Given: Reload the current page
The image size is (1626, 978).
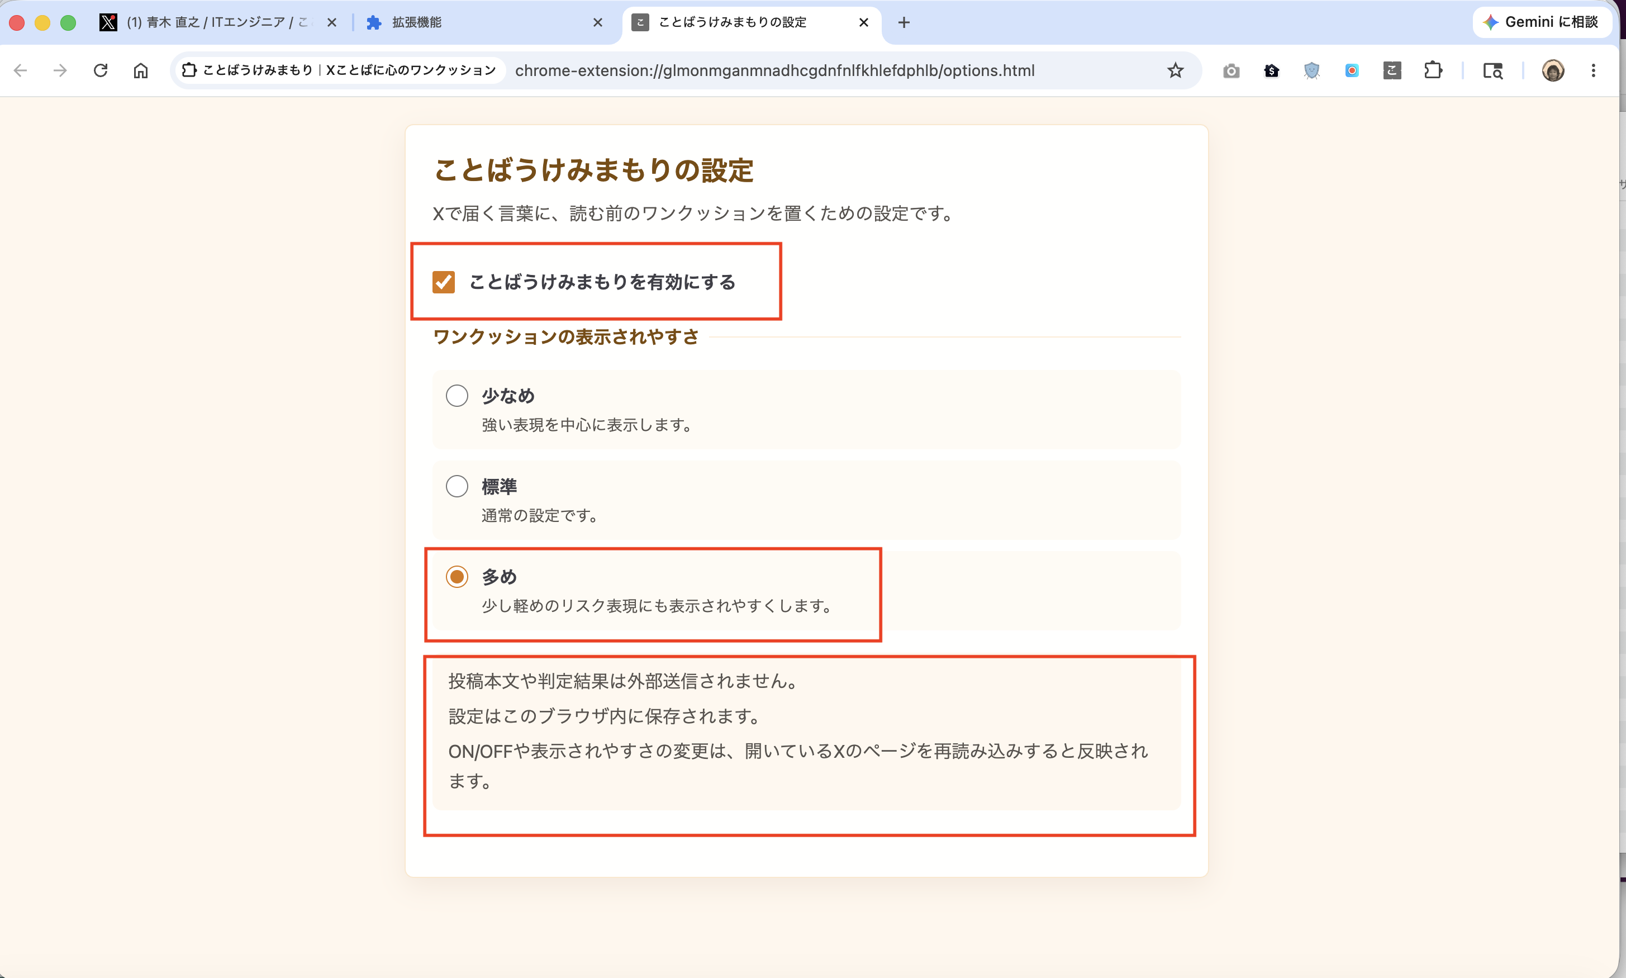Looking at the screenshot, I should [100, 70].
